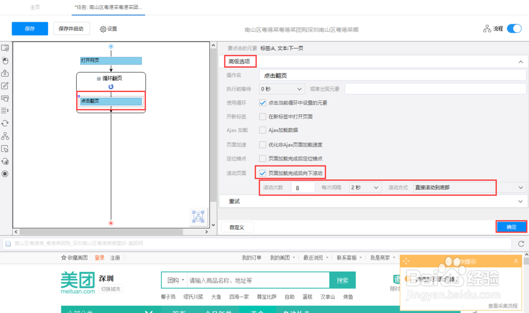Click the browser refresh icon
The image size is (529, 313).
521,244
